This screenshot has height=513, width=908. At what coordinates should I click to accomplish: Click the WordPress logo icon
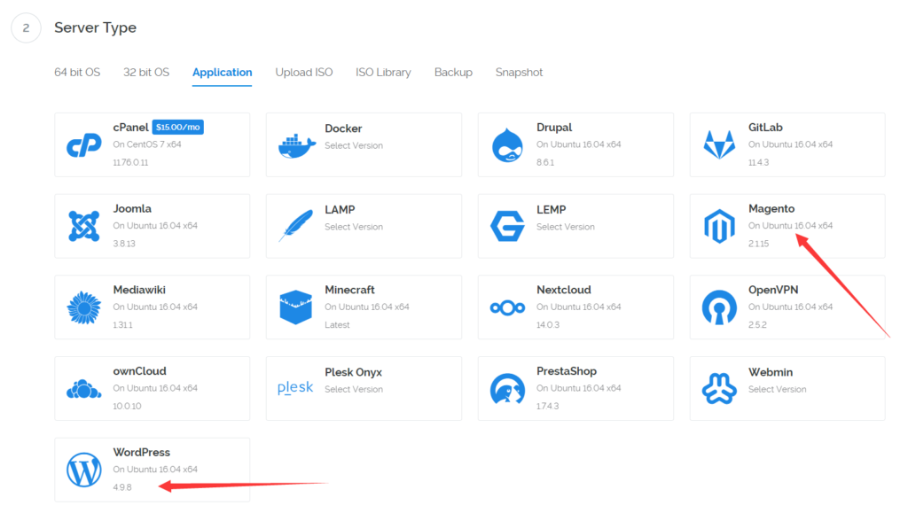point(84,470)
